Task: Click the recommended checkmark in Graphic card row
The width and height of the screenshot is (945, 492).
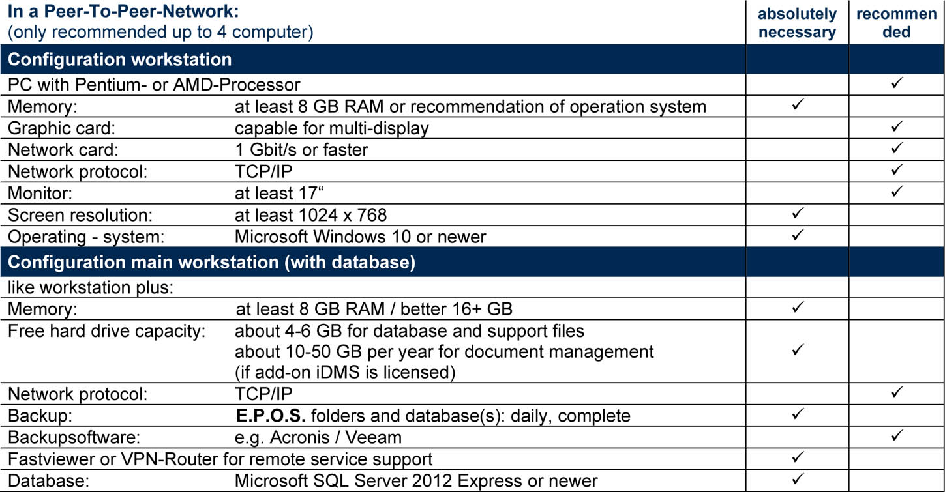Action: pyautogui.click(x=897, y=126)
